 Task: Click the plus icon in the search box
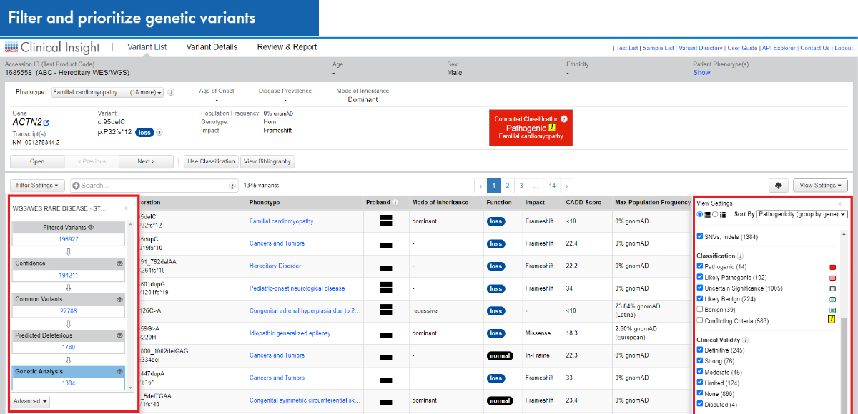tap(75, 186)
